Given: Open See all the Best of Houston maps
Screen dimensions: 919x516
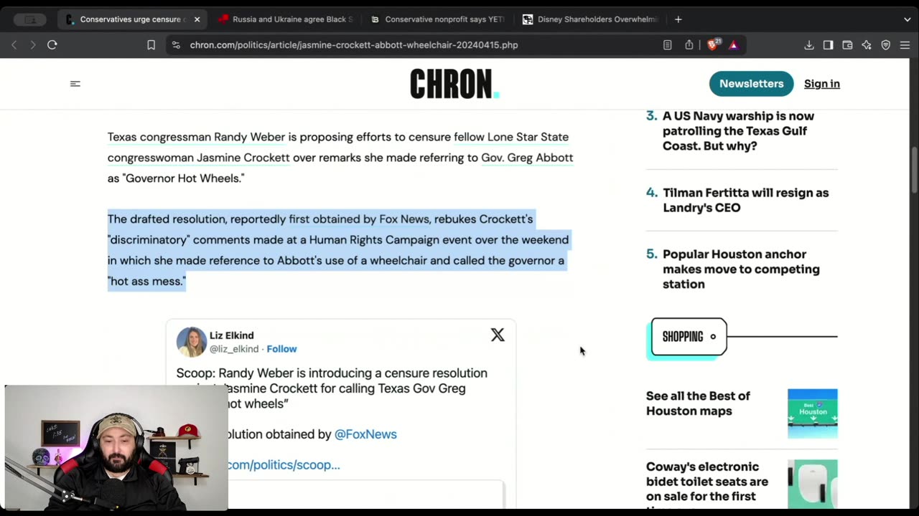Looking at the screenshot, I should click(x=698, y=403).
